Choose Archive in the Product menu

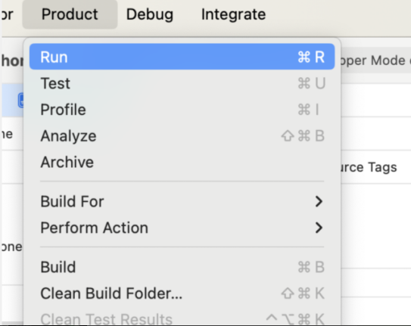click(x=182, y=162)
